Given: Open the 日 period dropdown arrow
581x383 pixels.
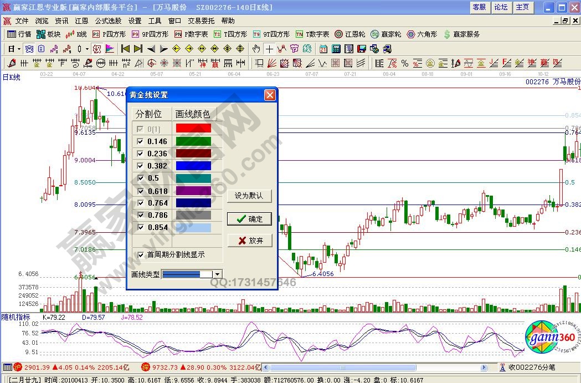Looking at the screenshot, I should click(x=18, y=49).
